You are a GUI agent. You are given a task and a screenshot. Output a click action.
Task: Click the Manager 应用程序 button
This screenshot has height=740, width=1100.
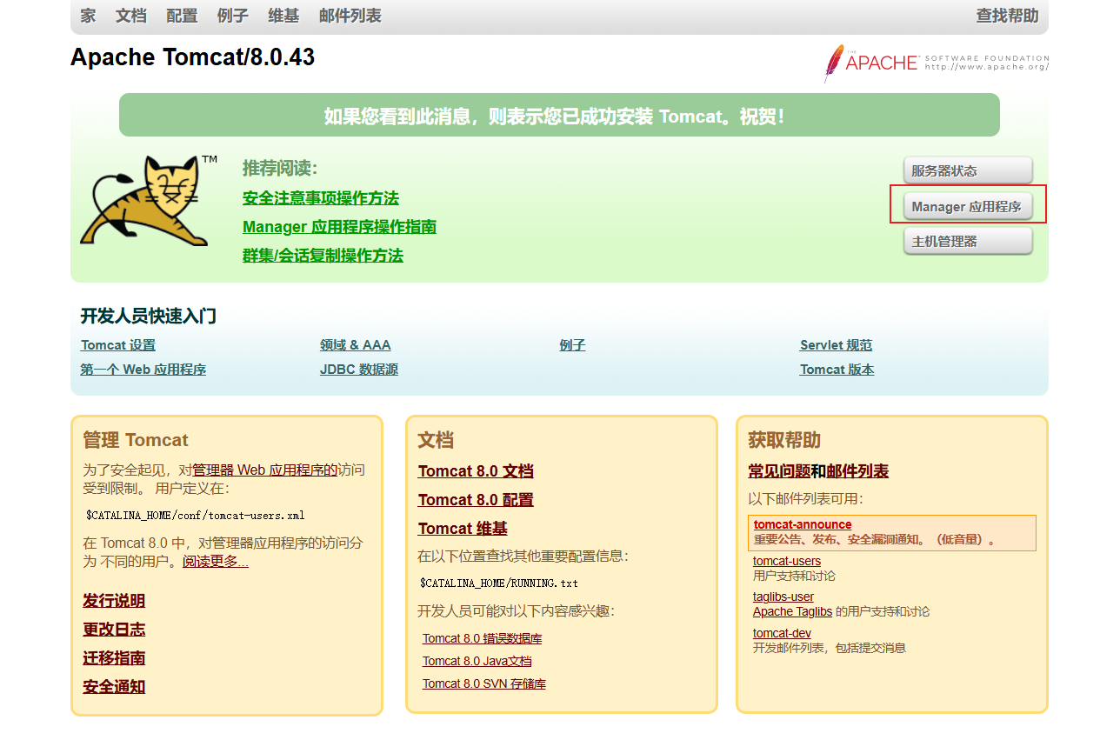(x=968, y=206)
